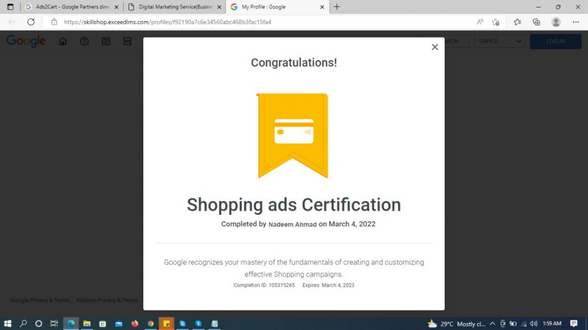
Task: View site information lock icon
Action: pyautogui.click(x=54, y=22)
